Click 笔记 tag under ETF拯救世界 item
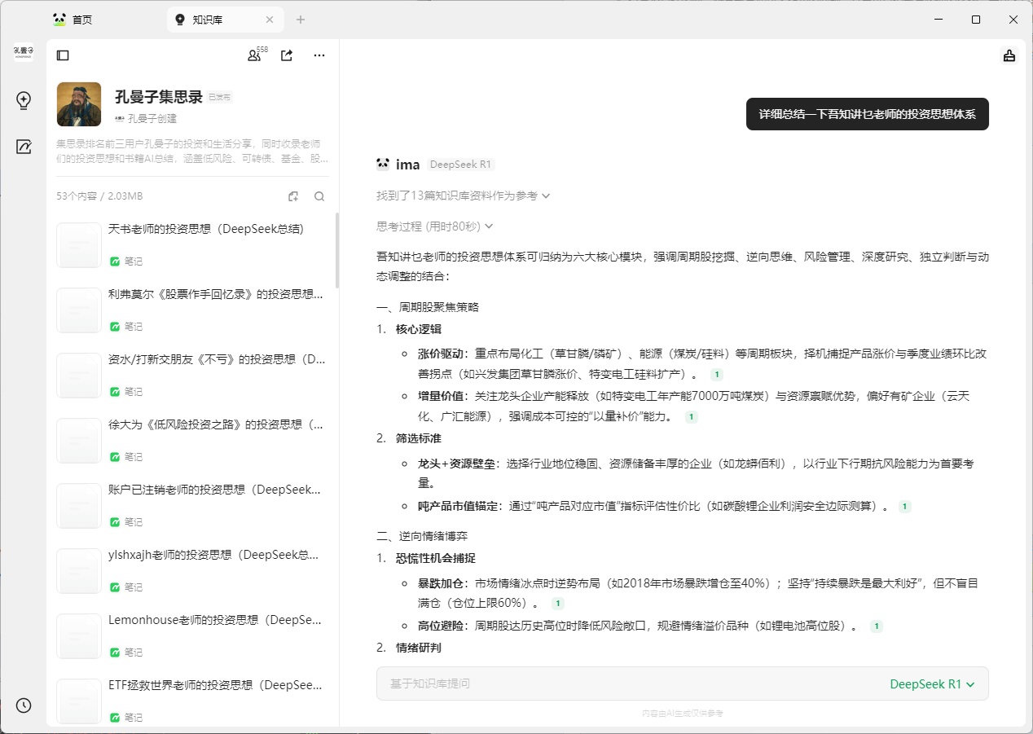This screenshot has width=1033, height=734. [x=126, y=718]
